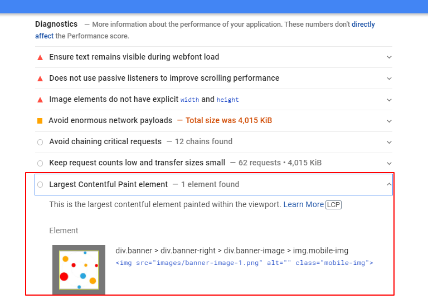Click the img banner-image-1.png code snippet

coord(244,263)
